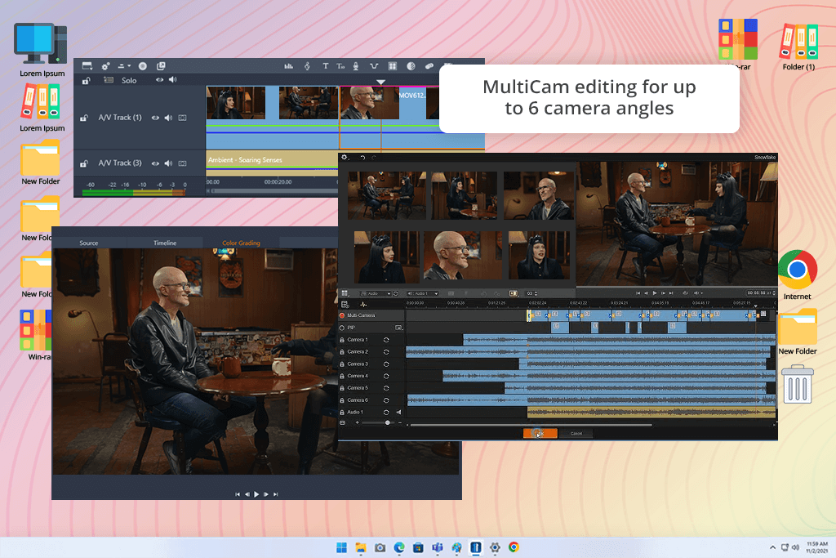Click the half-shaded color circle icon
The height and width of the screenshot is (558, 836).
(411, 66)
